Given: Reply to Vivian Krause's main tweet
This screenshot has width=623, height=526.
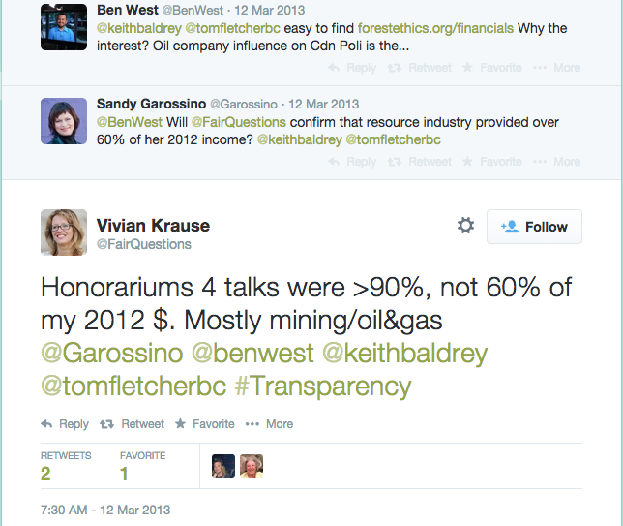Looking at the screenshot, I should click(65, 424).
